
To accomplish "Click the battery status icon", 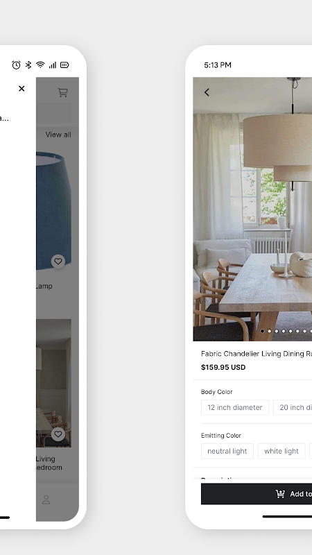I will pos(64,65).
